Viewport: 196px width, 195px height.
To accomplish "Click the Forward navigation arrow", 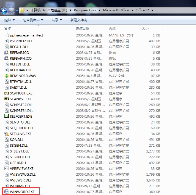I will (x=11, y=10).
